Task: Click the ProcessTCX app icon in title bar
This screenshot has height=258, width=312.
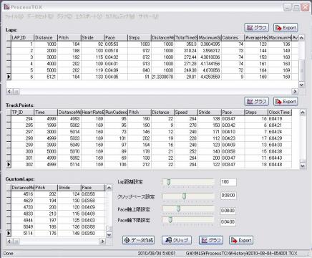Action: click(6, 6)
